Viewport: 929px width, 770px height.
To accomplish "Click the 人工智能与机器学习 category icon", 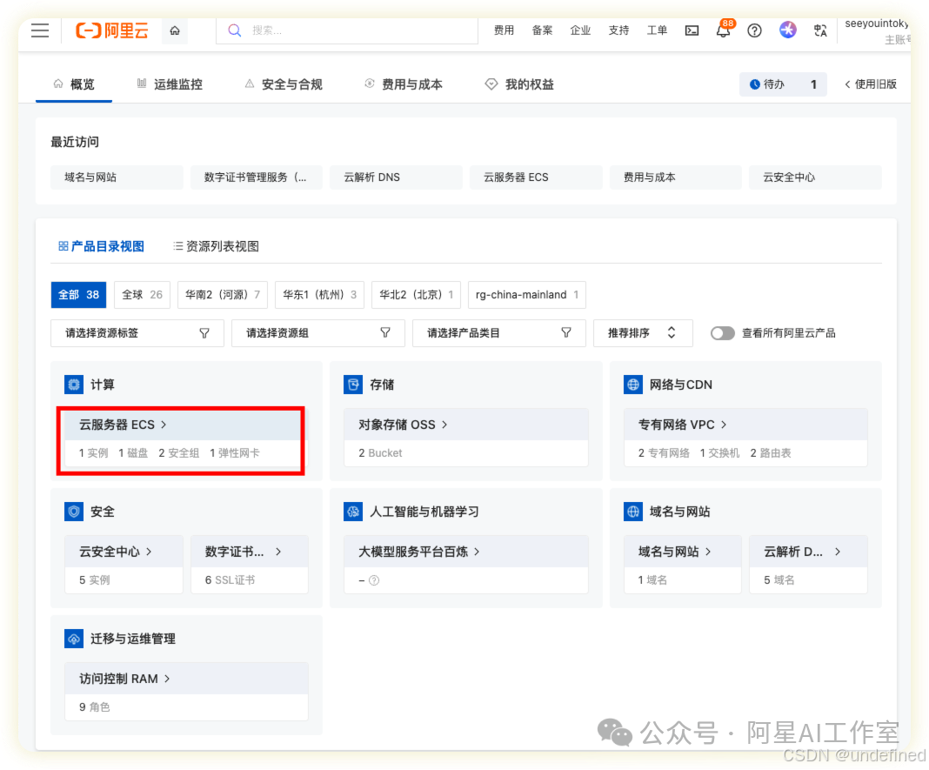I will 353,512.
